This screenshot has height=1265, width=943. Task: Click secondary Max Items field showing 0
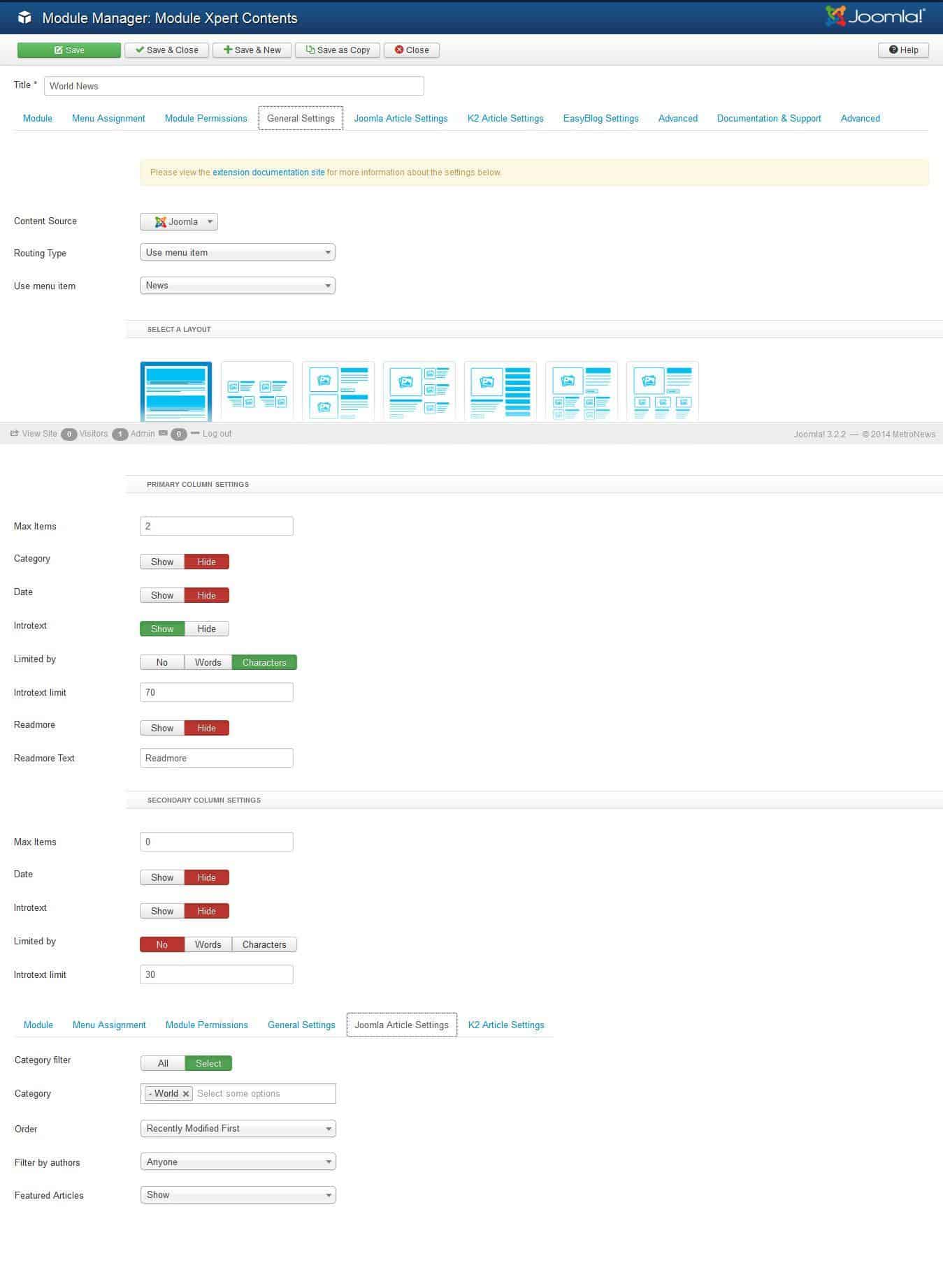217,842
